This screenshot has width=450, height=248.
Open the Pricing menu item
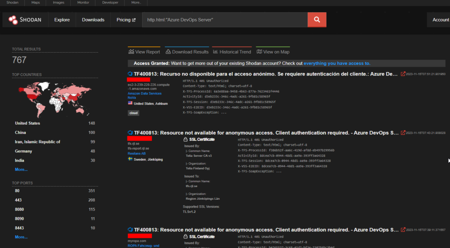tap(126, 20)
